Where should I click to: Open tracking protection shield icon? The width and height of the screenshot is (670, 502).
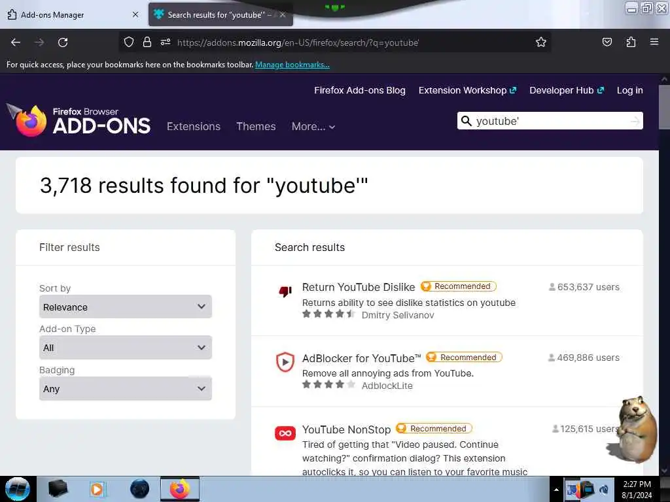[129, 42]
